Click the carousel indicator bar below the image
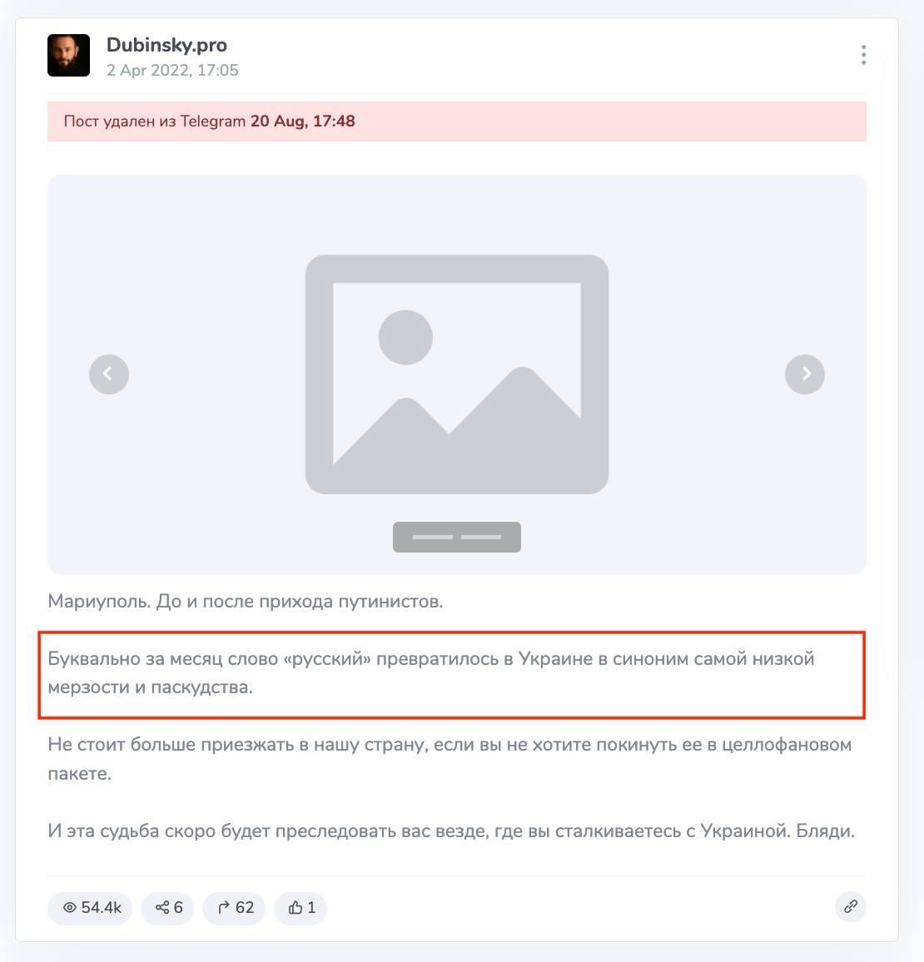Viewport: 924px width, 962px height. coord(457,537)
